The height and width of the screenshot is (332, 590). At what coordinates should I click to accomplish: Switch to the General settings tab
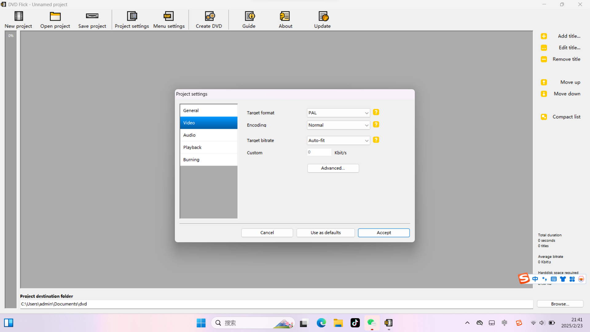coord(209,110)
